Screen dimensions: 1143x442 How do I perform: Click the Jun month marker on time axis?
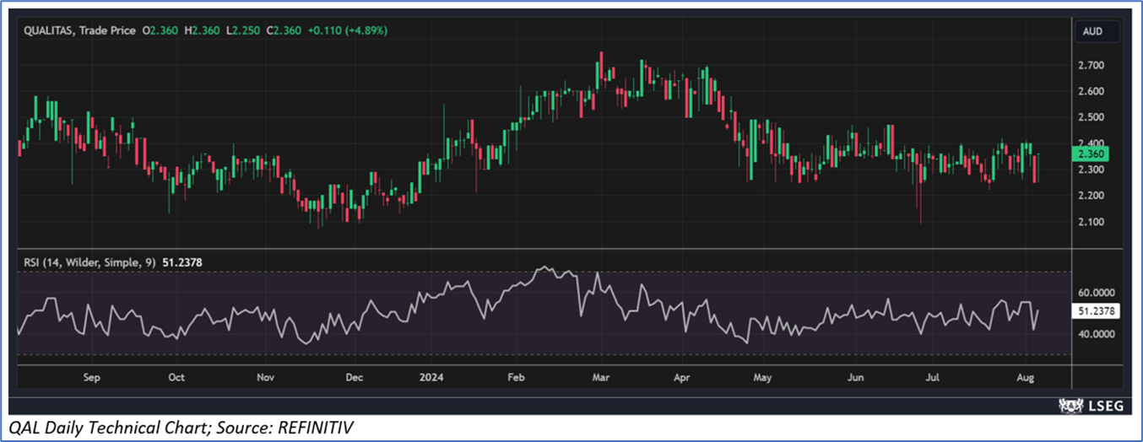coord(855,378)
